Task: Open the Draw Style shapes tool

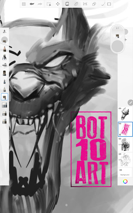Action: pyautogui.click(x=94, y=4)
